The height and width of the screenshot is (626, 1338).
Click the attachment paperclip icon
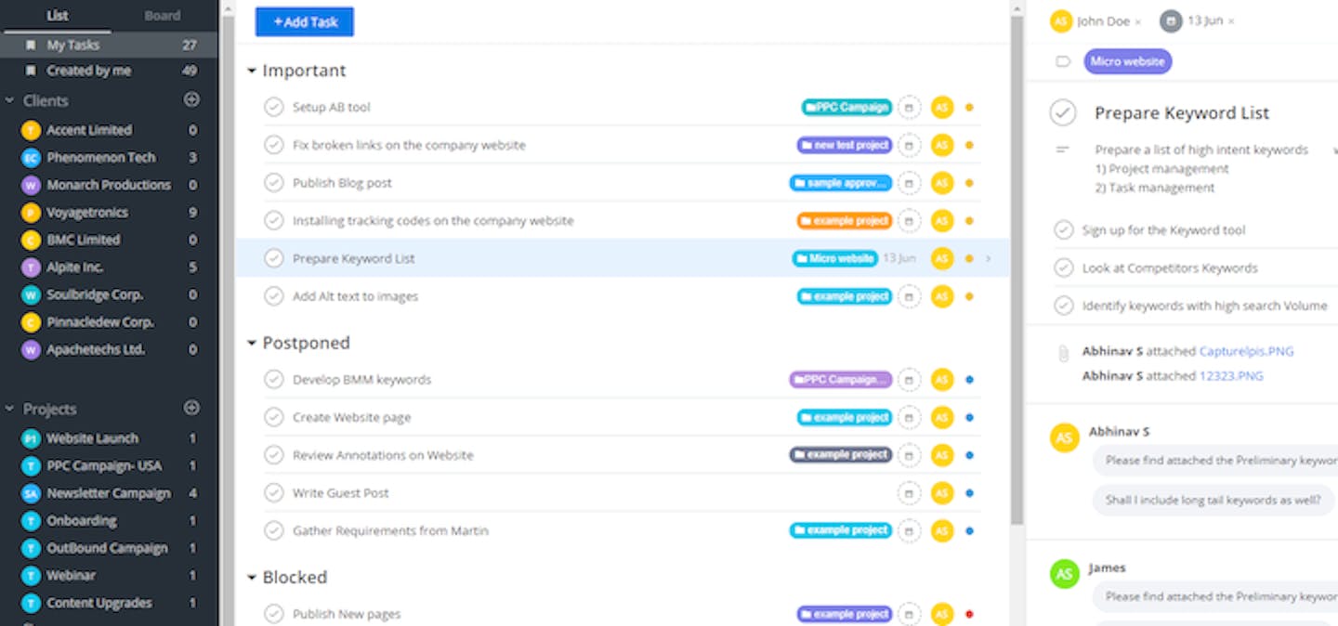tap(1063, 353)
